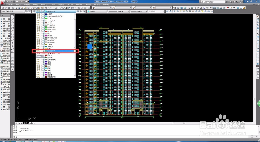This screenshot has height=142, width=260.
Task: Select the Spline draw tool
Action: pyautogui.click(x=12, y=40)
